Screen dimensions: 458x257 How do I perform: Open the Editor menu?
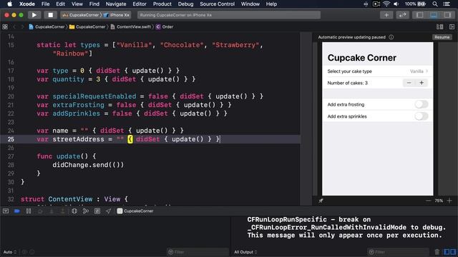tap(140, 4)
